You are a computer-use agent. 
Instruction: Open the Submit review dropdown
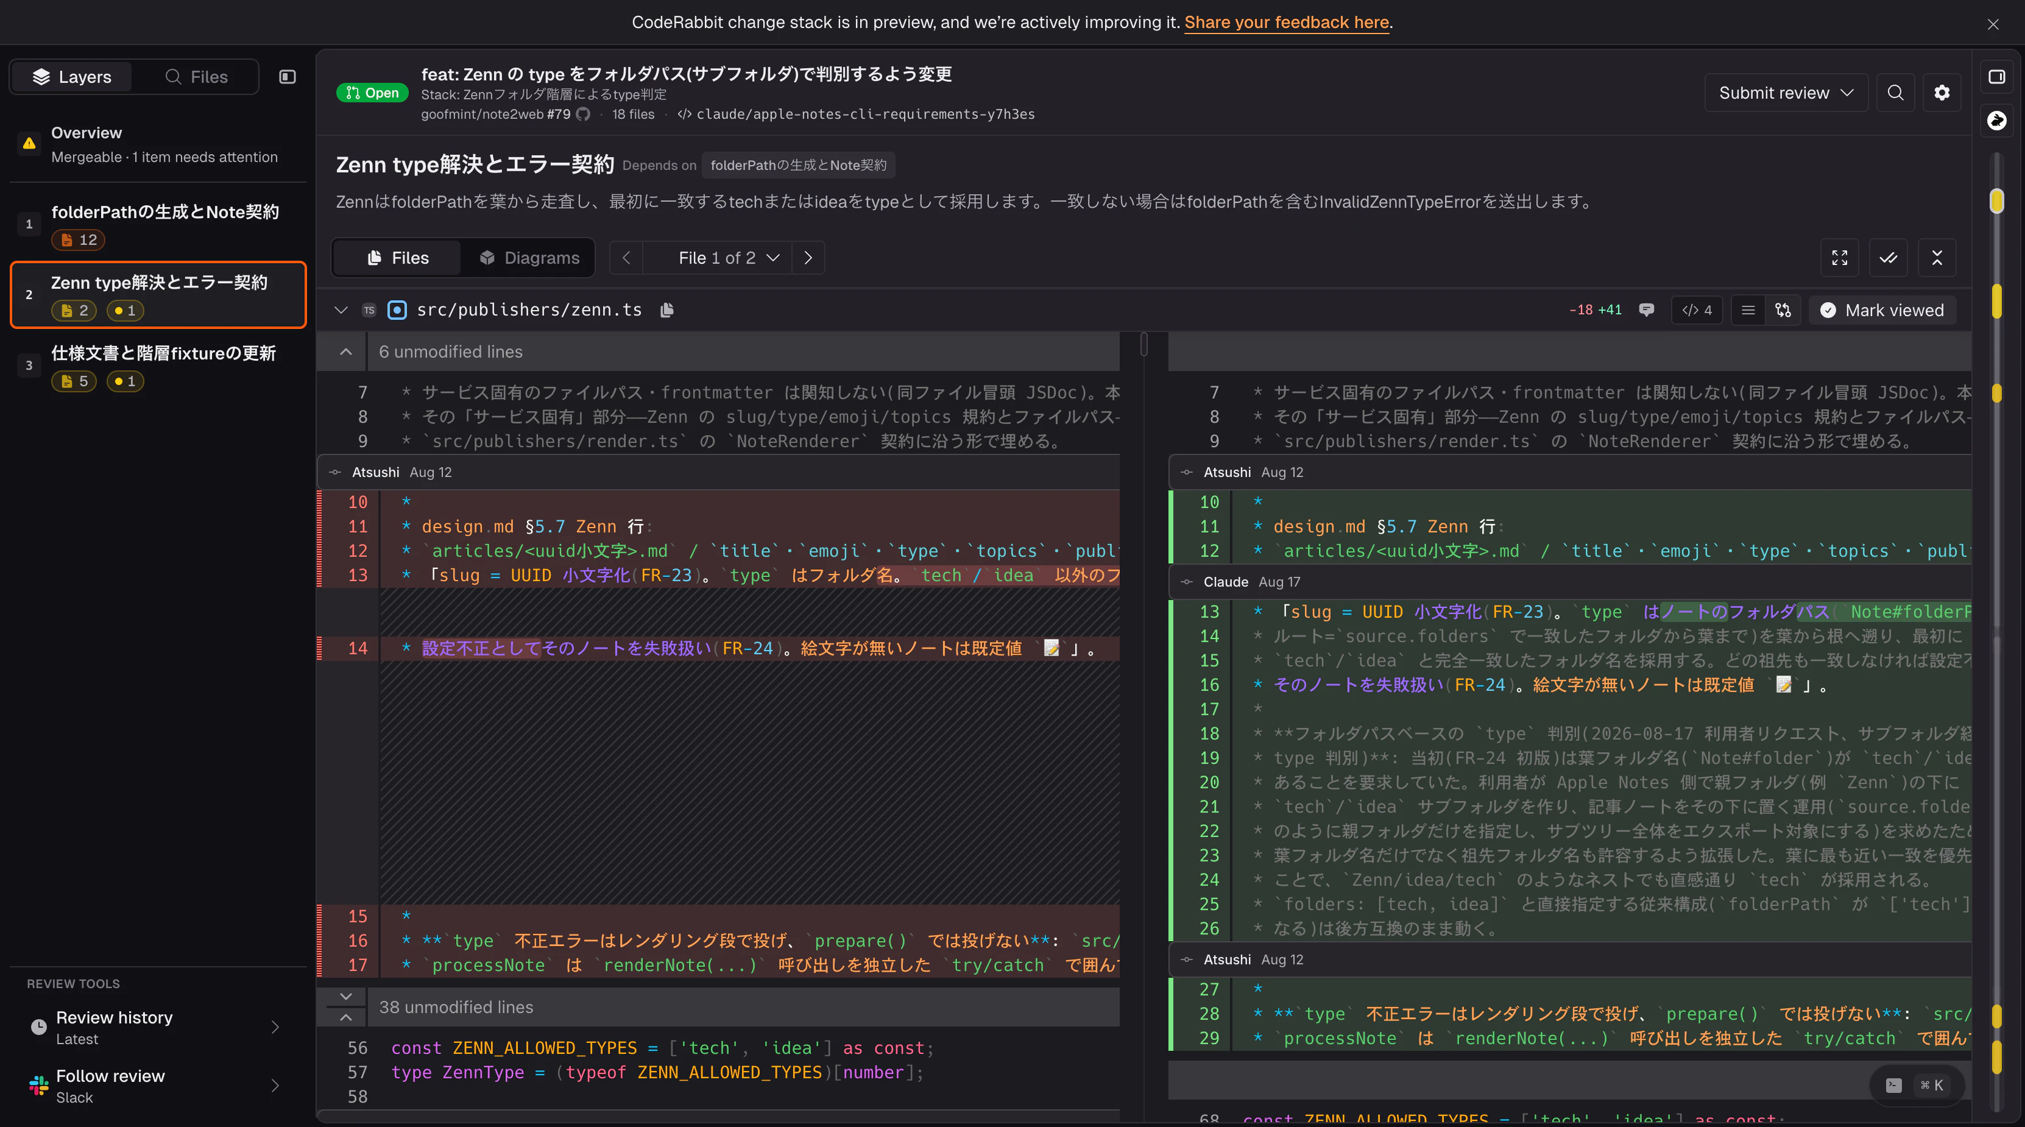coord(1786,93)
